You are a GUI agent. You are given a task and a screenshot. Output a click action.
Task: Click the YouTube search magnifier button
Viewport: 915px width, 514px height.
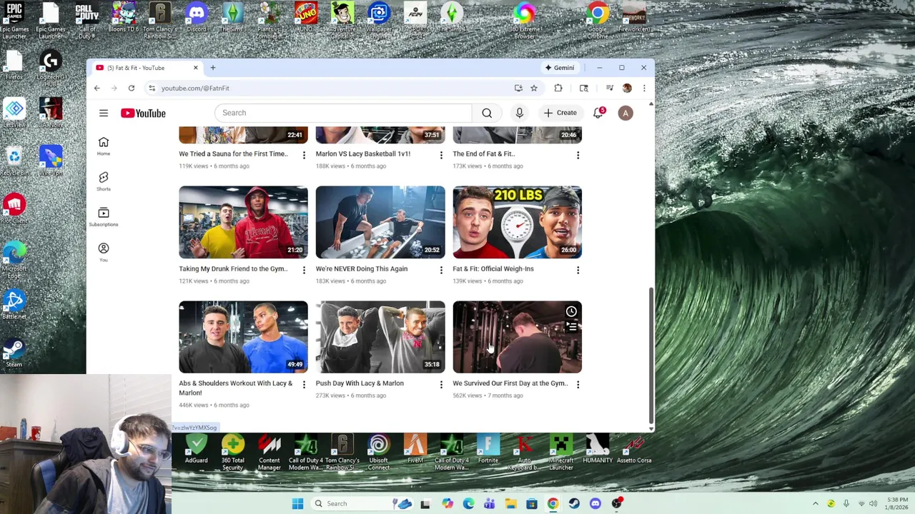[x=487, y=113]
